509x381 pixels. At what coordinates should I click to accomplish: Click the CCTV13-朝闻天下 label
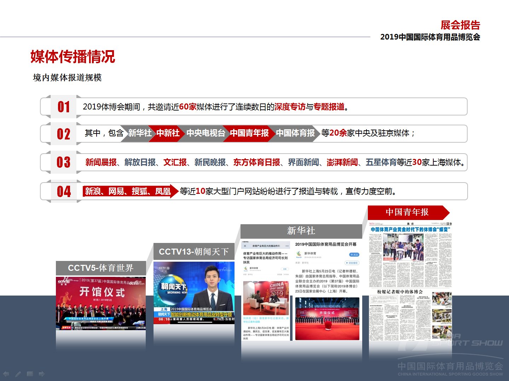[194, 252]
